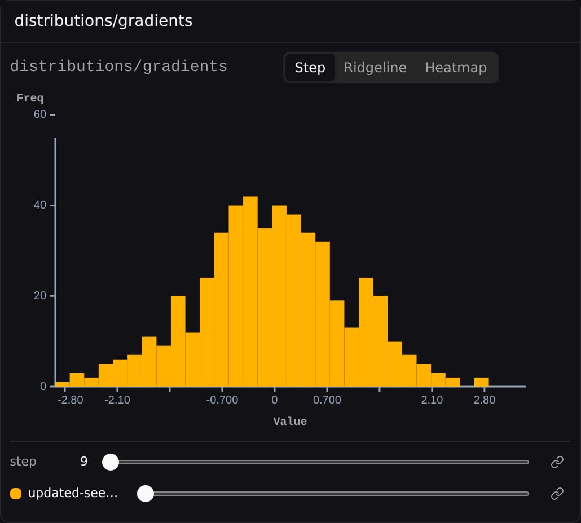The width and height of the screenshot is (581, 523).
Task: Click the isolated histogram bar near 2.80
Action: [481, 382]
